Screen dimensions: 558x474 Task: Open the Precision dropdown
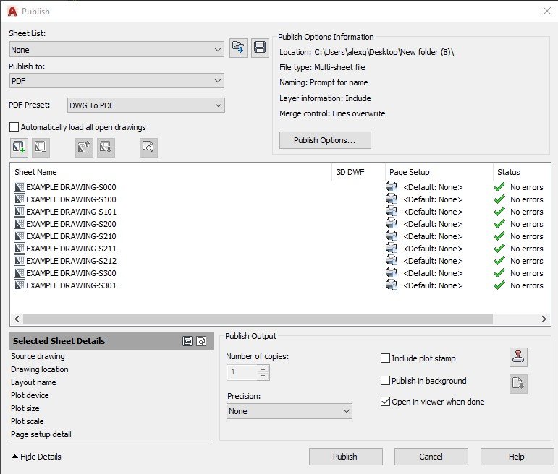pyautogui.click(x=289, y=411)
